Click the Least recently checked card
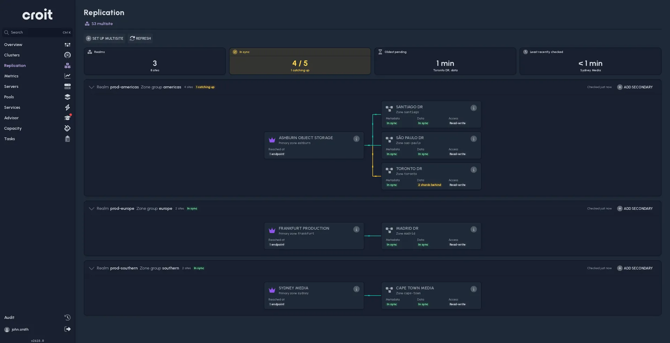Image resolution: width=670 pixels, height=343 pixels. click(590, 61)
